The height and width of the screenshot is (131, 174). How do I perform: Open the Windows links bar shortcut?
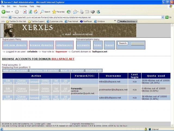[99, 21]
